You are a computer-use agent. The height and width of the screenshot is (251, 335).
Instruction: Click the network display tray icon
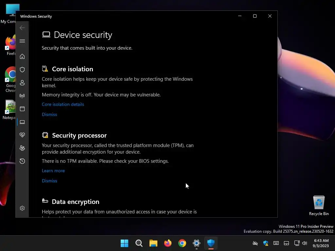coord(297,243)
